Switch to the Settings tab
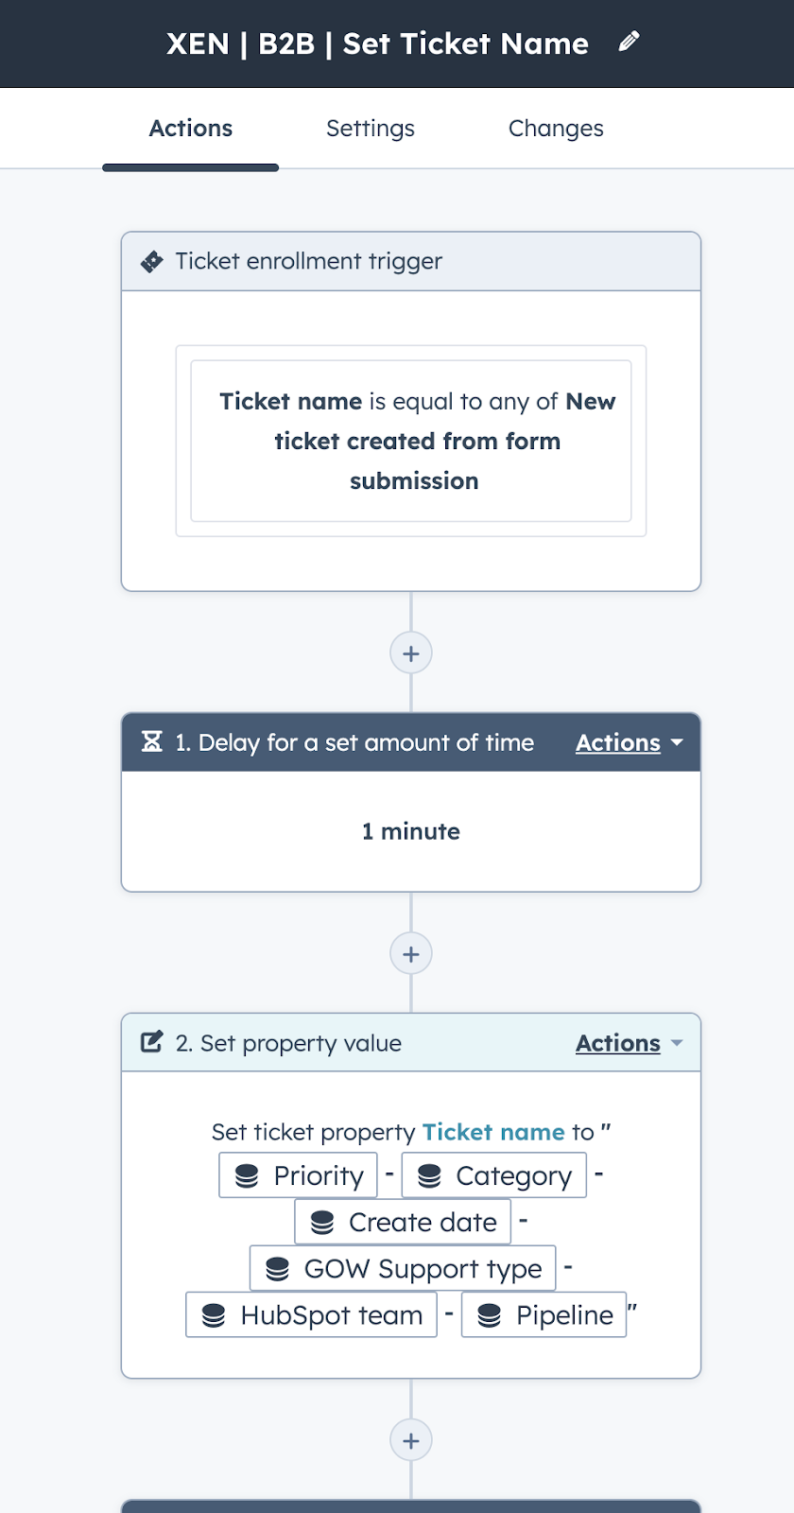Screen dimensions: 794x1513 [x=371, y=129]
